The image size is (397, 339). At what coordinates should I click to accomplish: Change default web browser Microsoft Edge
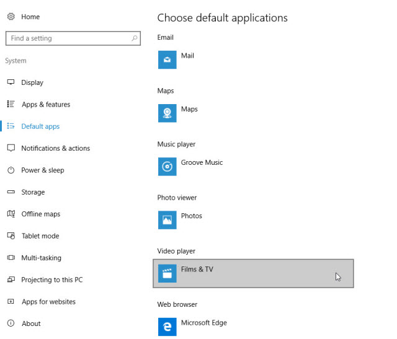(204, 323)
